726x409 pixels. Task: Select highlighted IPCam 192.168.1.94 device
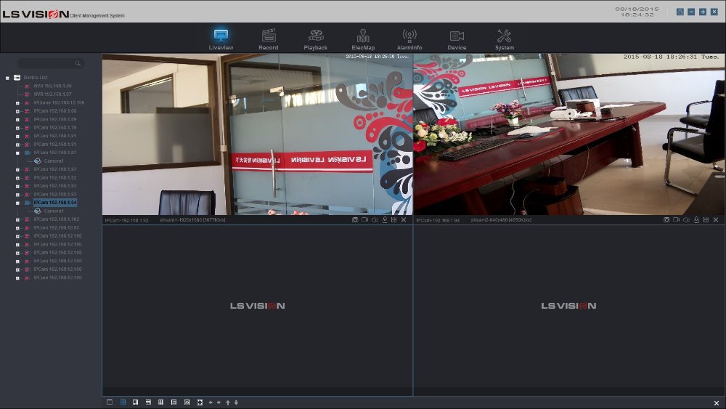[55, 203]
